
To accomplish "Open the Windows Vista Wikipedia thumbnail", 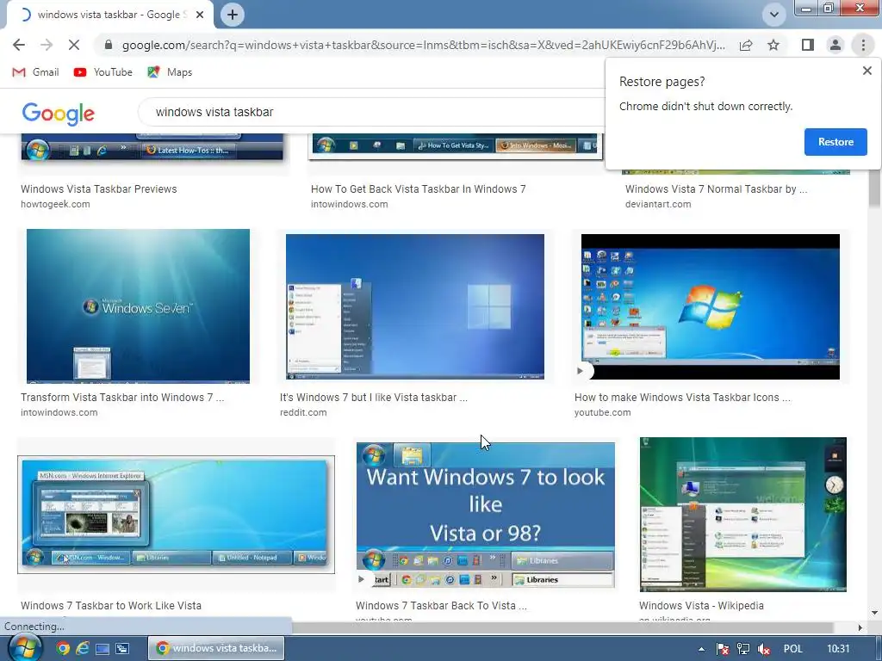I will [x=742, y=515].
